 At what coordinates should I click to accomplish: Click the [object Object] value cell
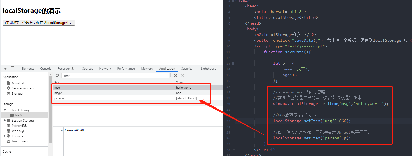(x=186, y=98)
